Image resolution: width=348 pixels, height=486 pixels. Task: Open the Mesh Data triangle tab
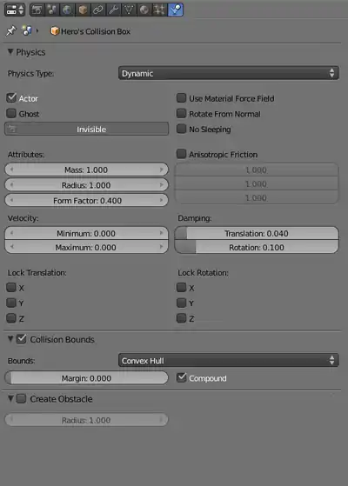tap(129, 10)
